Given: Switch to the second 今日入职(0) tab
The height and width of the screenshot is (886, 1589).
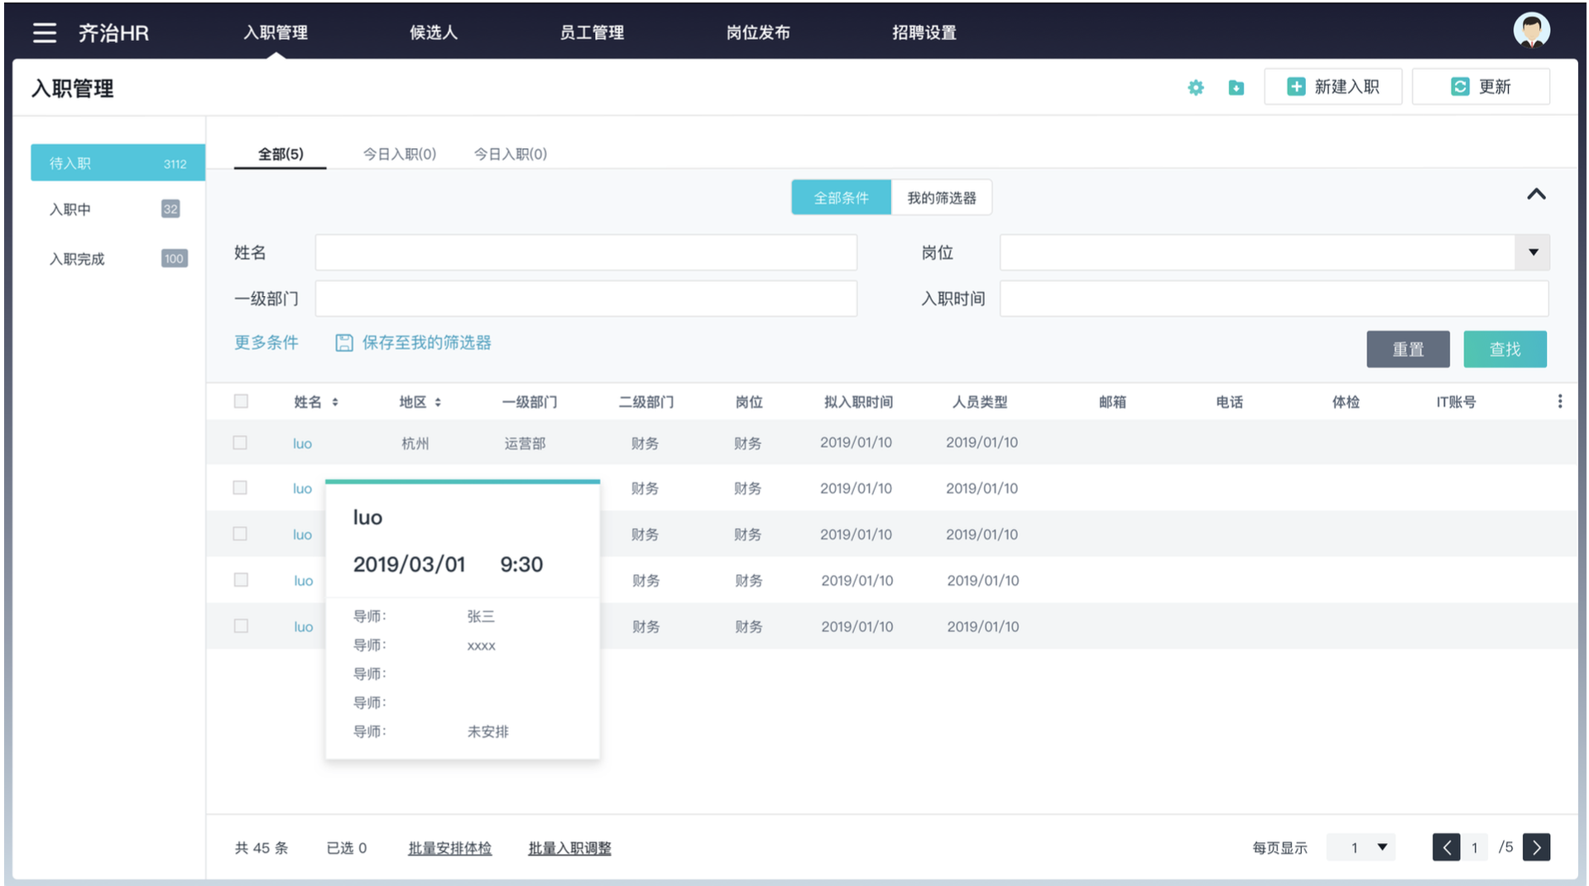Looking at the screenshot, I should [x=511, y=154].
